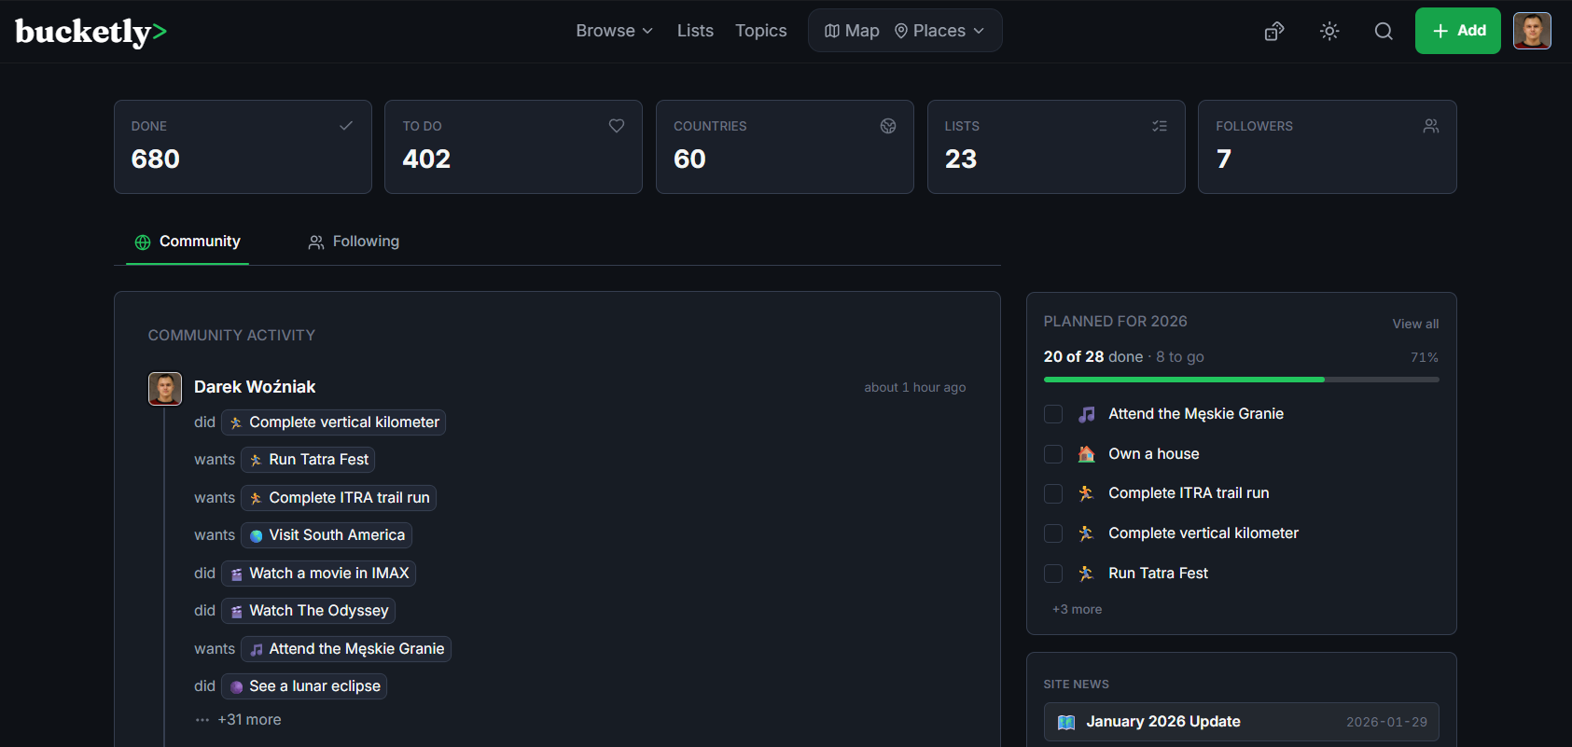Image resolution: width=1572 pixels, height=747 pixels.
Task: Check off planned Complete ITRA trail run
Action: 1053,493
